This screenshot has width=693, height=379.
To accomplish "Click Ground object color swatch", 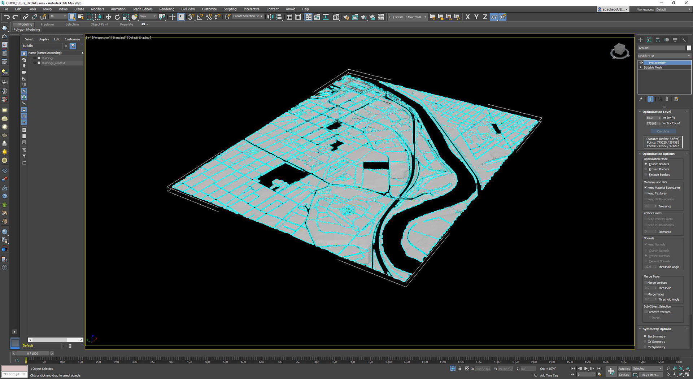I will click(689, 48).
